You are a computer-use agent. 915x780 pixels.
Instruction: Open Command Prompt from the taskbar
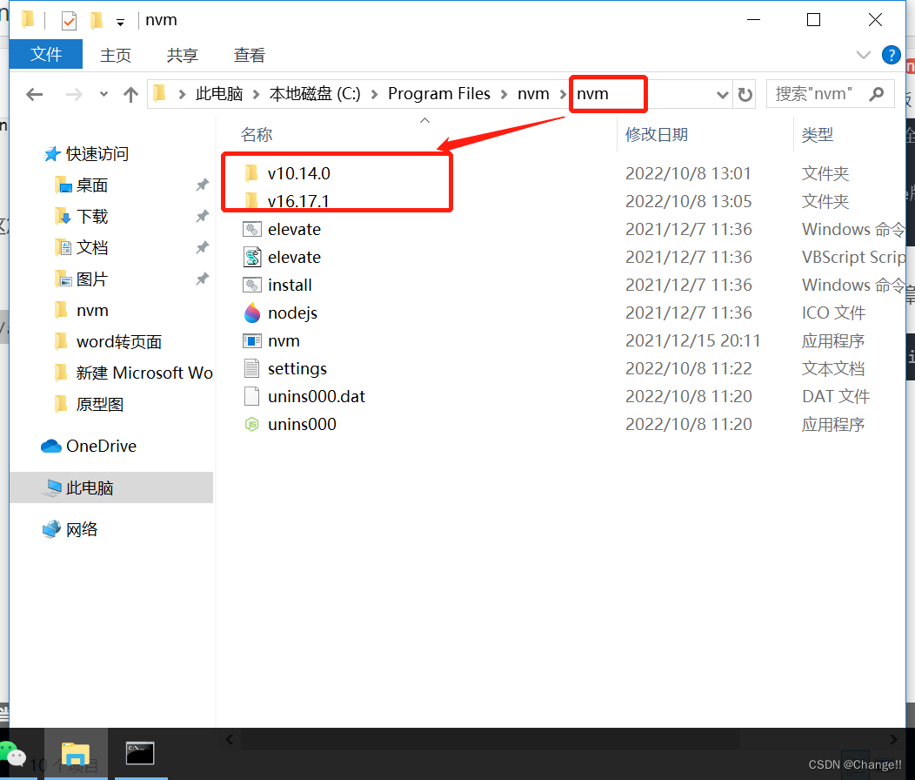click(140, 754)
